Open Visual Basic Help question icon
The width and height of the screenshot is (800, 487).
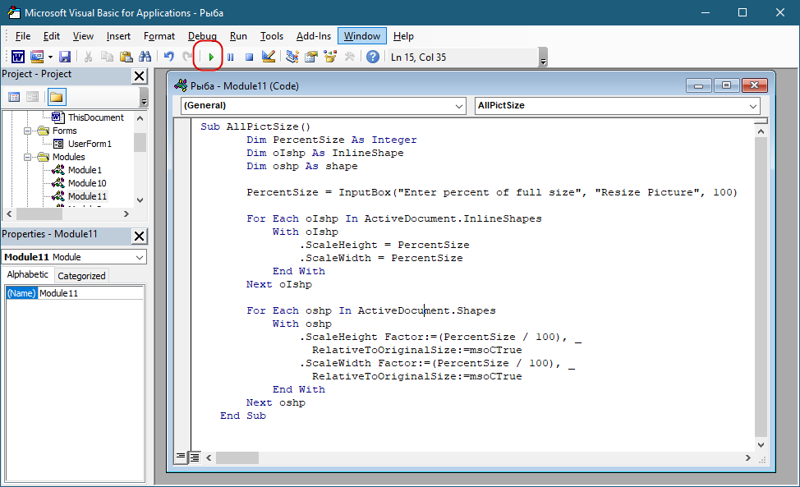373,57
